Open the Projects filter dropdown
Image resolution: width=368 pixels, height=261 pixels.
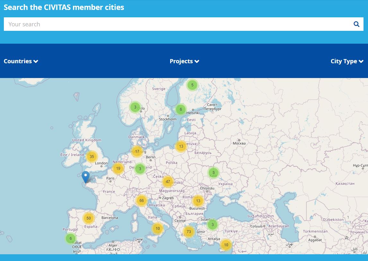(184, 61)
